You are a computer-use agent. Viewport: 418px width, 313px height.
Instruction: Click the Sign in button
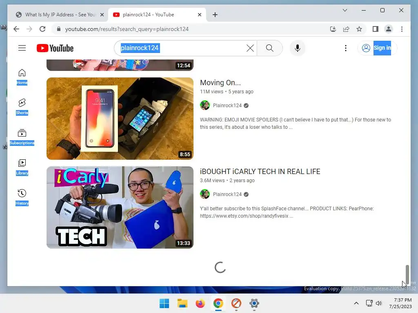[x=377, y=48]
